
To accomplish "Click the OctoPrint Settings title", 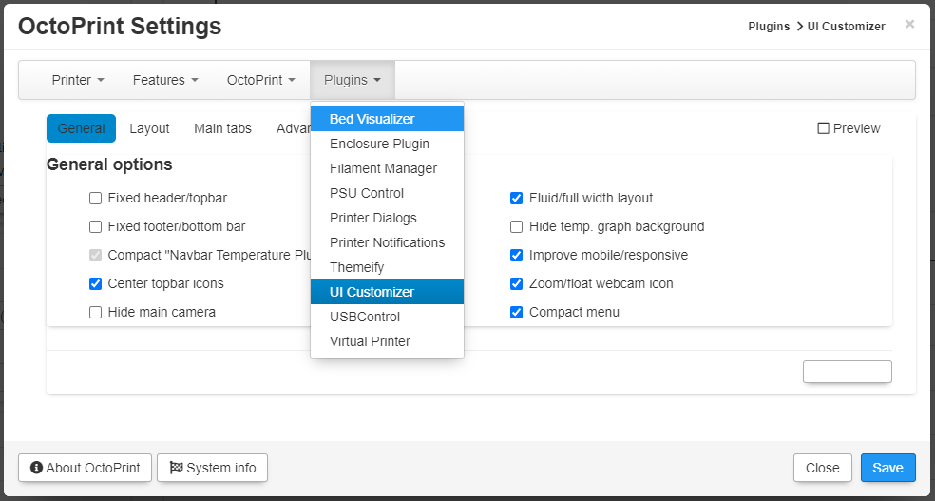I will click(x=120, y=27).
